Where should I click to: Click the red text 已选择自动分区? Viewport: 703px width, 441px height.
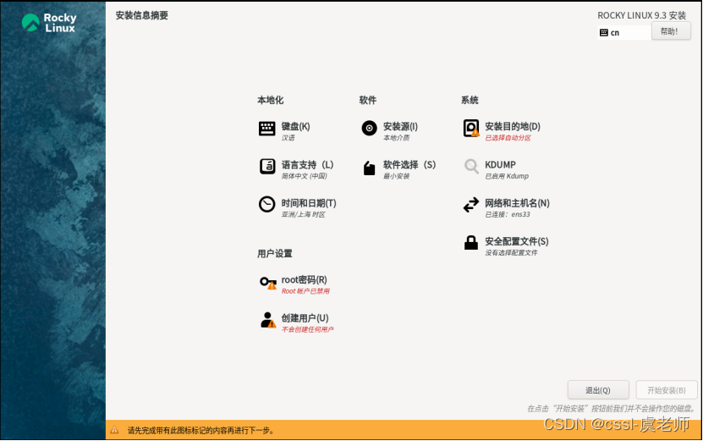pos(508,138)
